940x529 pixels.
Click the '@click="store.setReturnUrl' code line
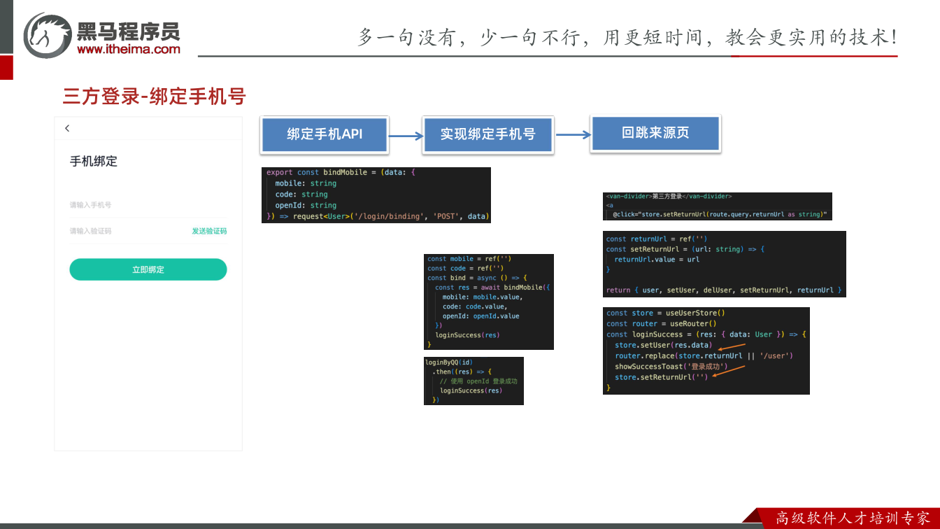pyautogui.click(x=720, y=214)
